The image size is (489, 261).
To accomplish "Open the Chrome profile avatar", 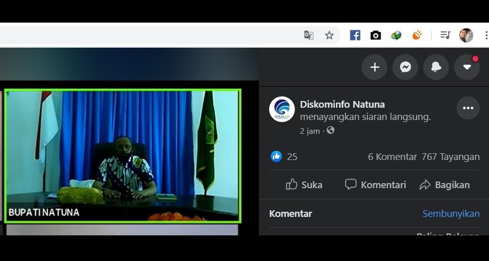I will [466, 35].
